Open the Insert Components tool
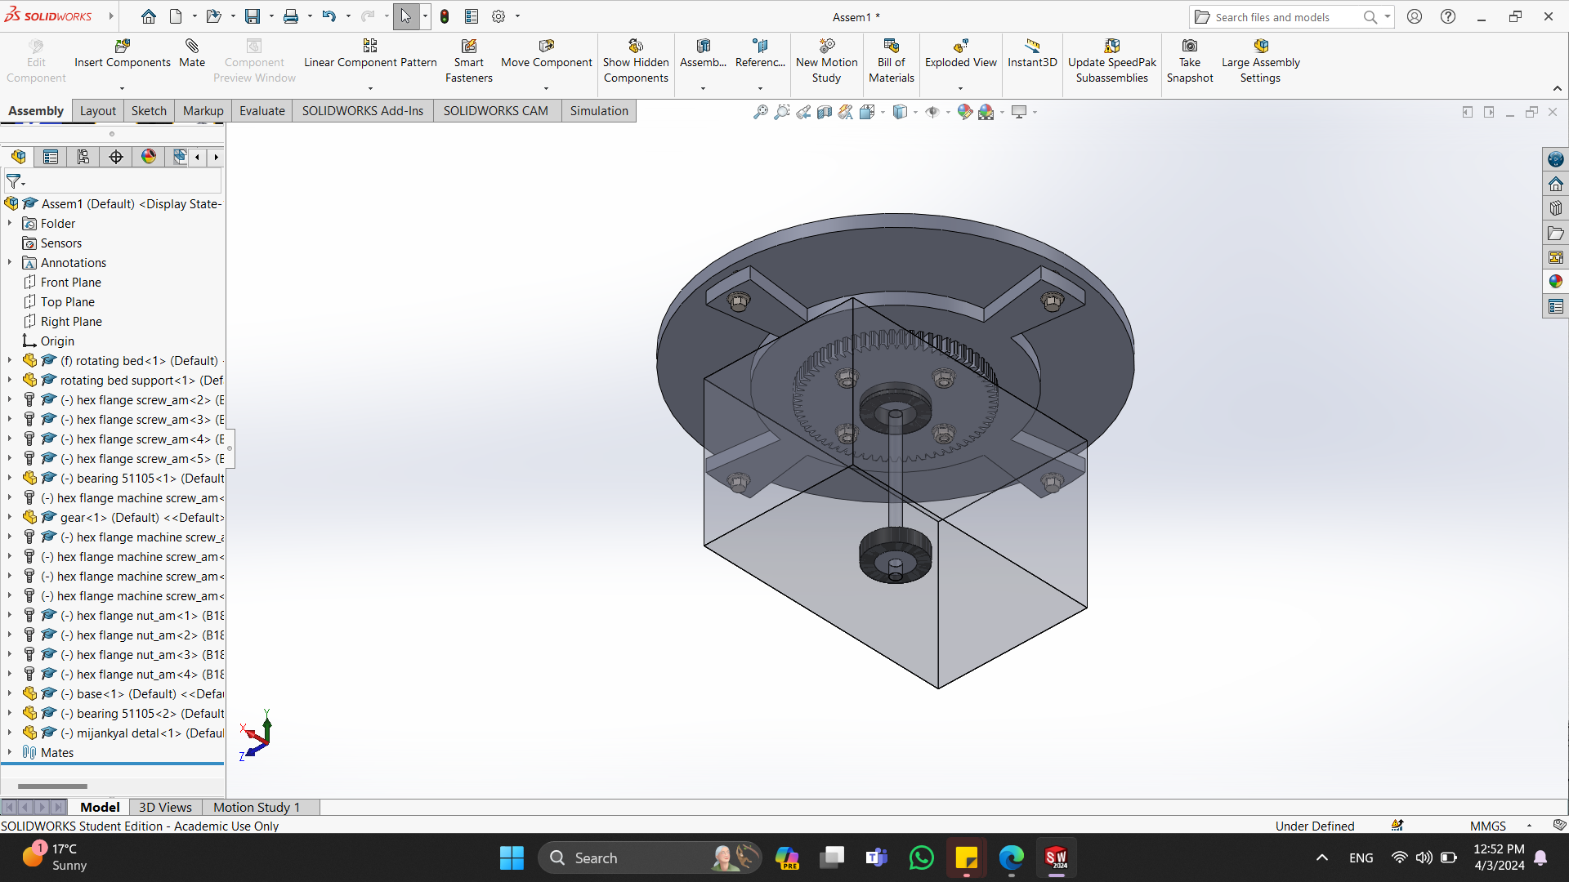 (122, 53)
